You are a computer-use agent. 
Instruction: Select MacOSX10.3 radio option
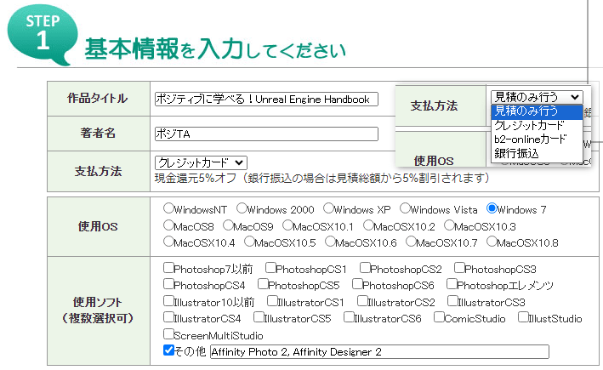(x=449, y=225)
